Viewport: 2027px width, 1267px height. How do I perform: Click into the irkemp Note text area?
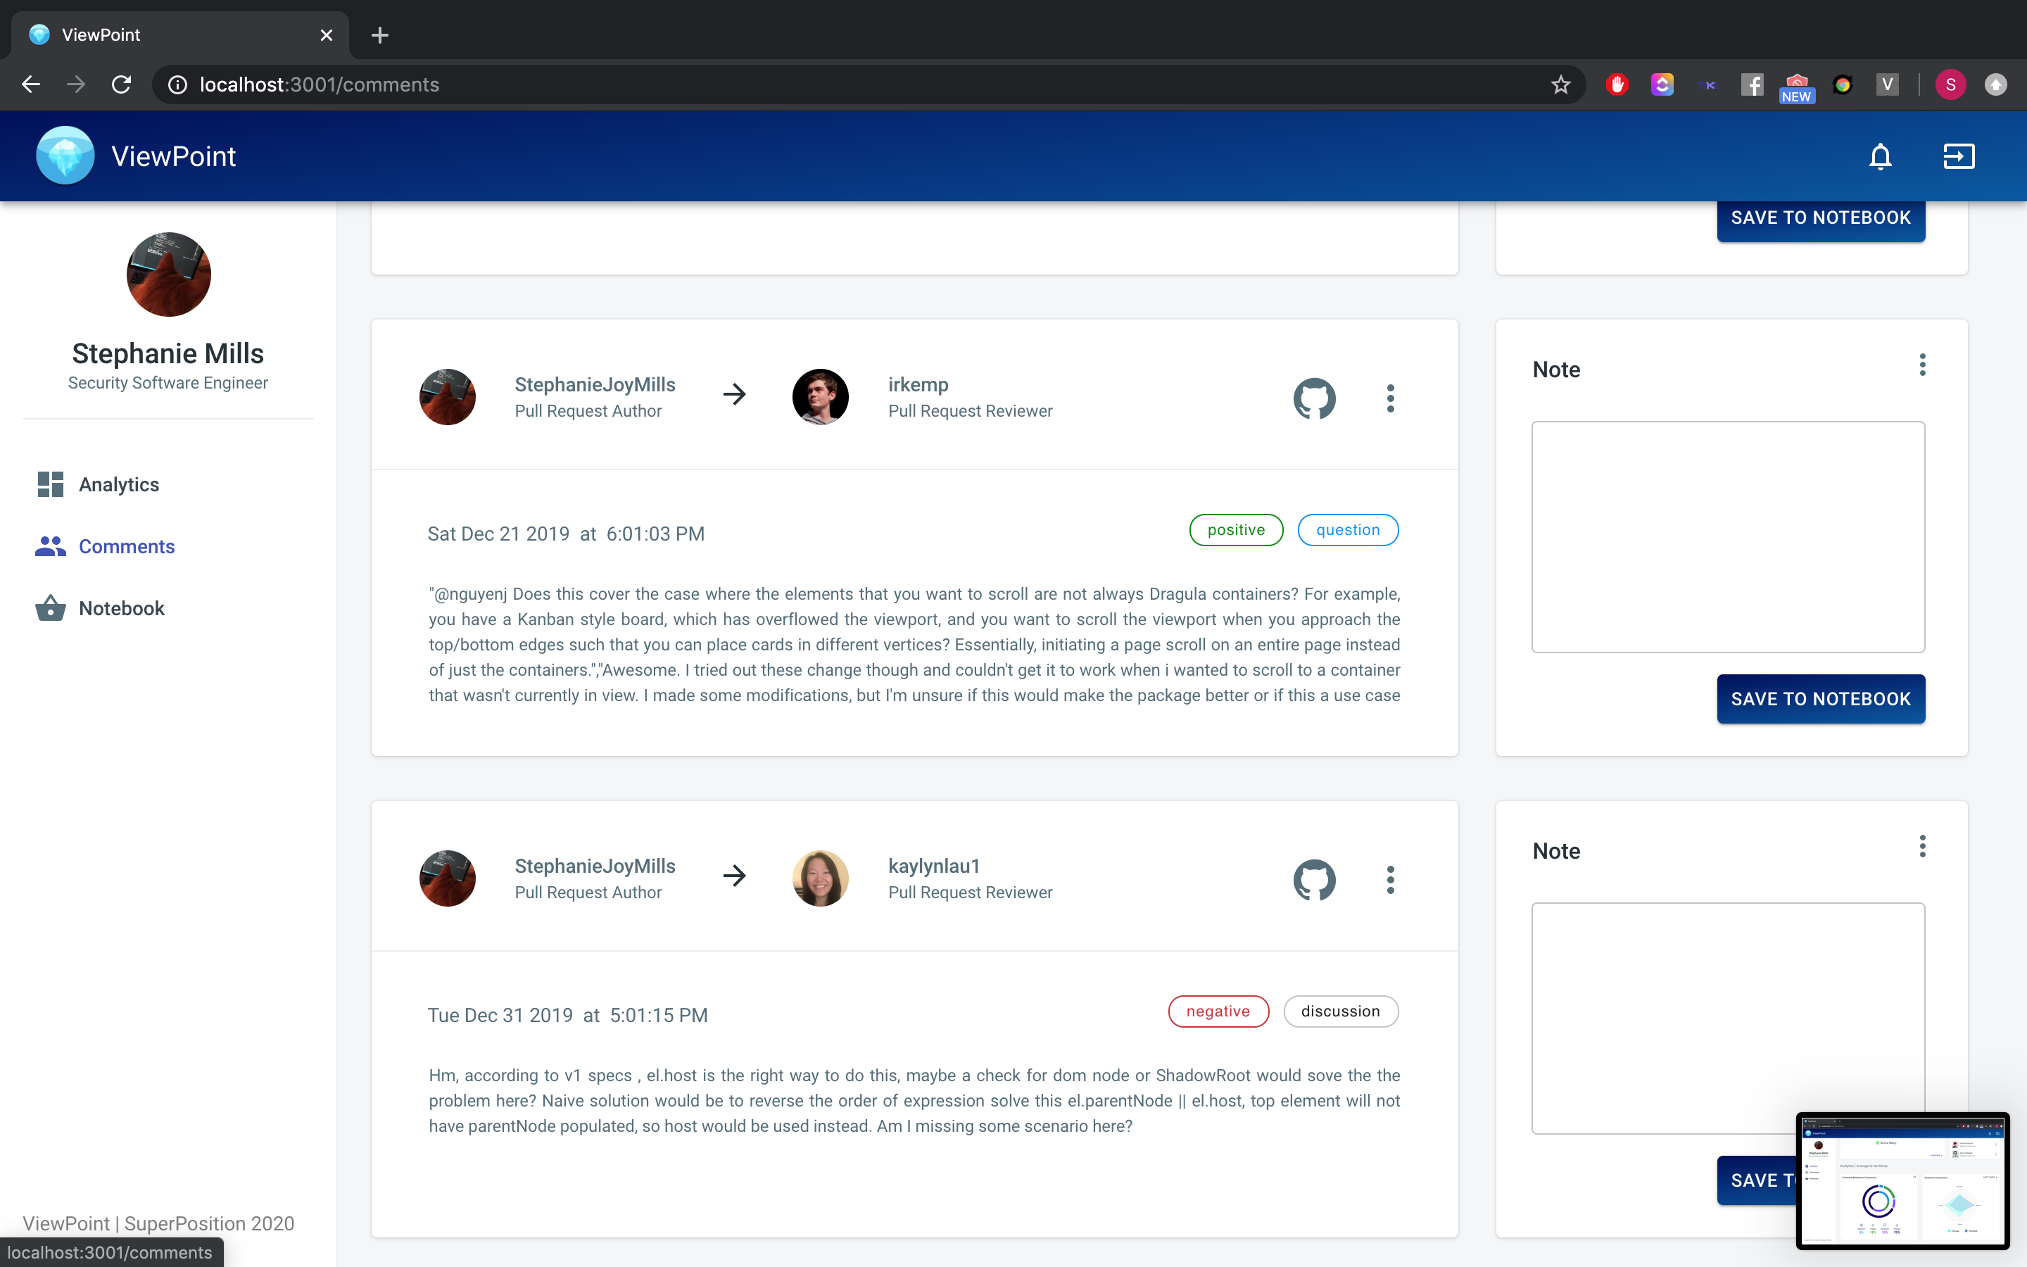point(1727,536)
